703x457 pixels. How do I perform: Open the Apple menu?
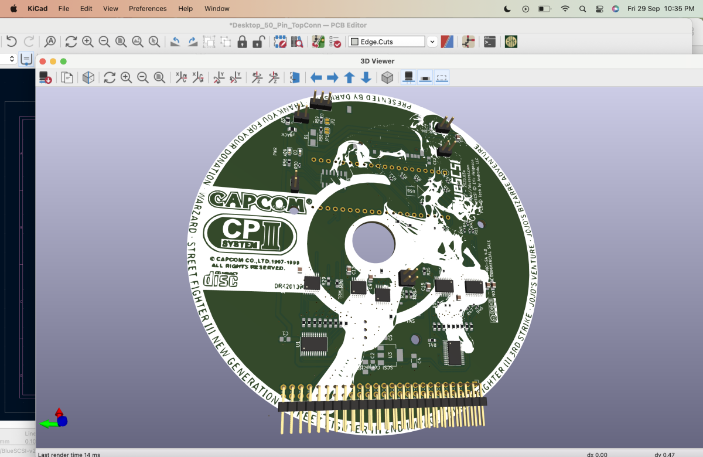point(13,9)
